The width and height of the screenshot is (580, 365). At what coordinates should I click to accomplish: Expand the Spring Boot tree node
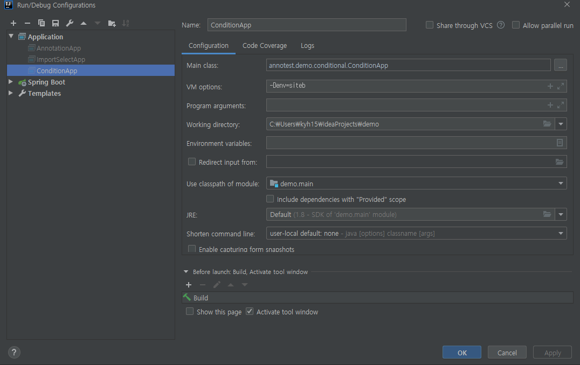point(10,82)
